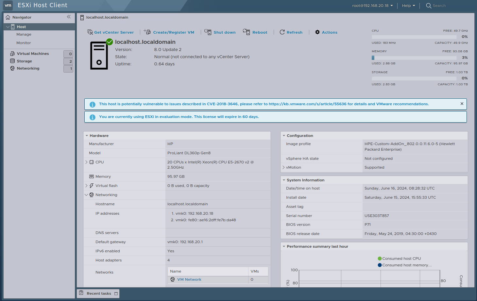Expand the vMotion section under Configuration
Image resolution: width=477 pixels, height=301 pixels.
pos(283,167)
